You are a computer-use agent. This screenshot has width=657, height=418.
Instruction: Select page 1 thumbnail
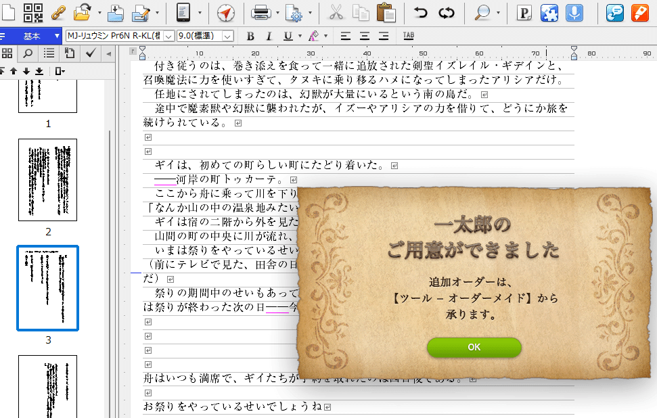click(48, 97)
